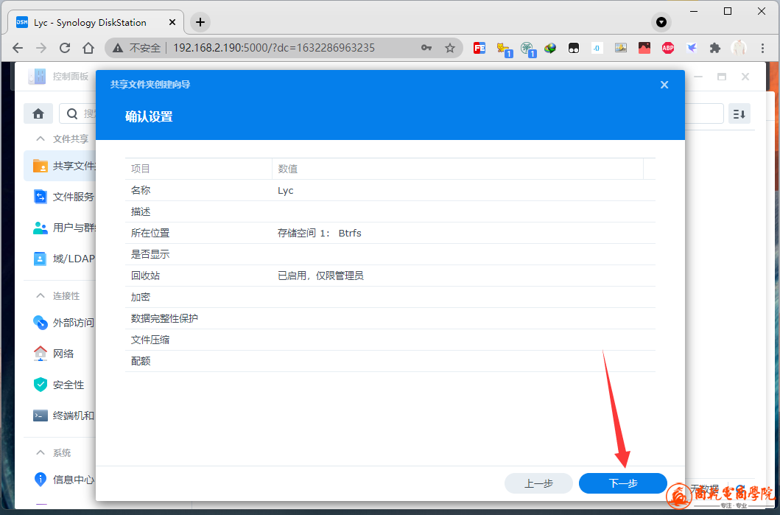Viewport: 780px width, 515px height.
Task: Open the extensions puzzle piece menu
Action: [x=715, y=48]
